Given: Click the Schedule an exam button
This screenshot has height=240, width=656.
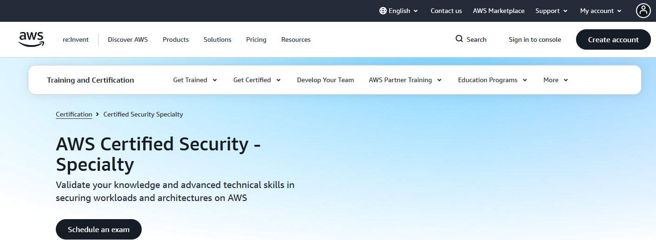Looking at the screenshot, I should click(99, 229).
